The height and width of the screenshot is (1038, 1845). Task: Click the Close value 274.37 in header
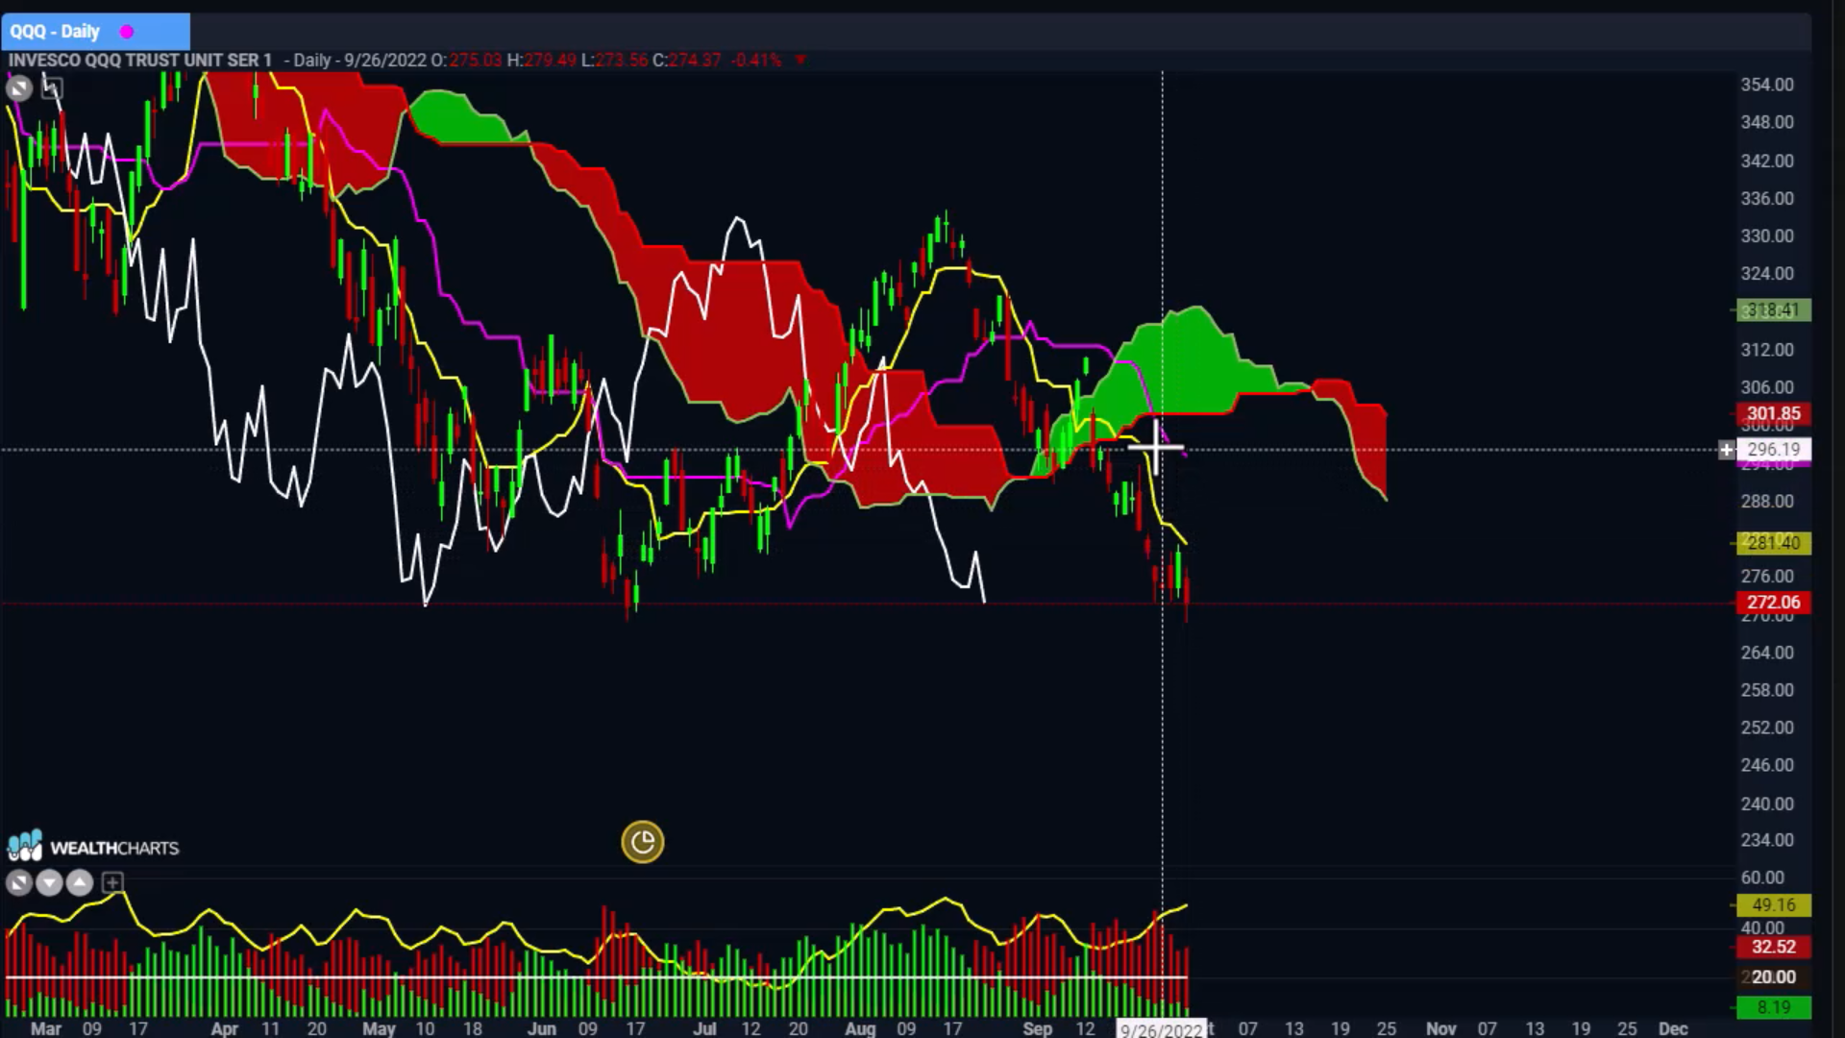pos(694,60)
